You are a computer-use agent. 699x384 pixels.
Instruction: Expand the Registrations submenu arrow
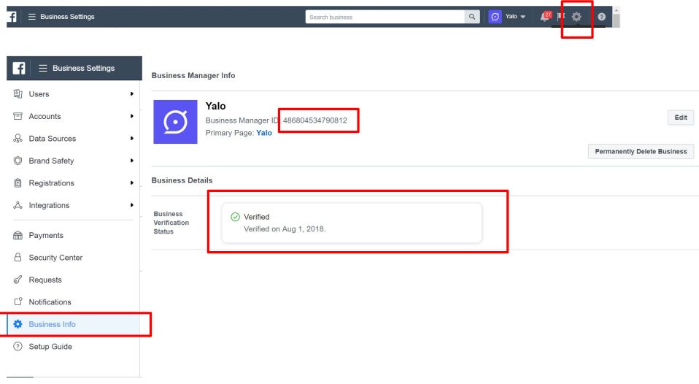[x=132, y=183]
